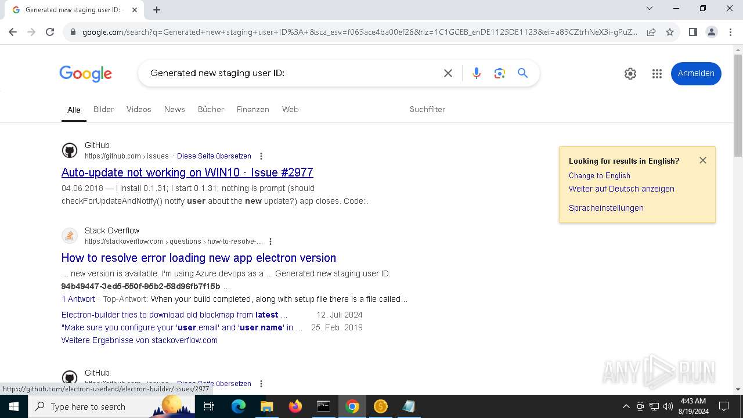Open Spracheinstellungen link
The height and width of the screenshot is (418, 743).
[x=606, y=208]
